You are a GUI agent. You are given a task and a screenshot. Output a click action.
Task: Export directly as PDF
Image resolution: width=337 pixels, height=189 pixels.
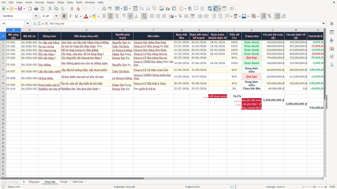tap(30, 9)
